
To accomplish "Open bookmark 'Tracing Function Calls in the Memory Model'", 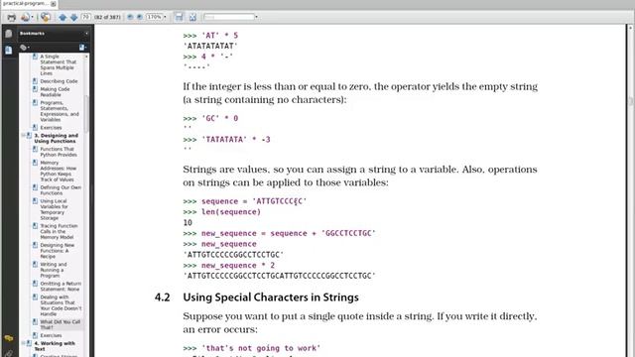I will click(59, 231).
